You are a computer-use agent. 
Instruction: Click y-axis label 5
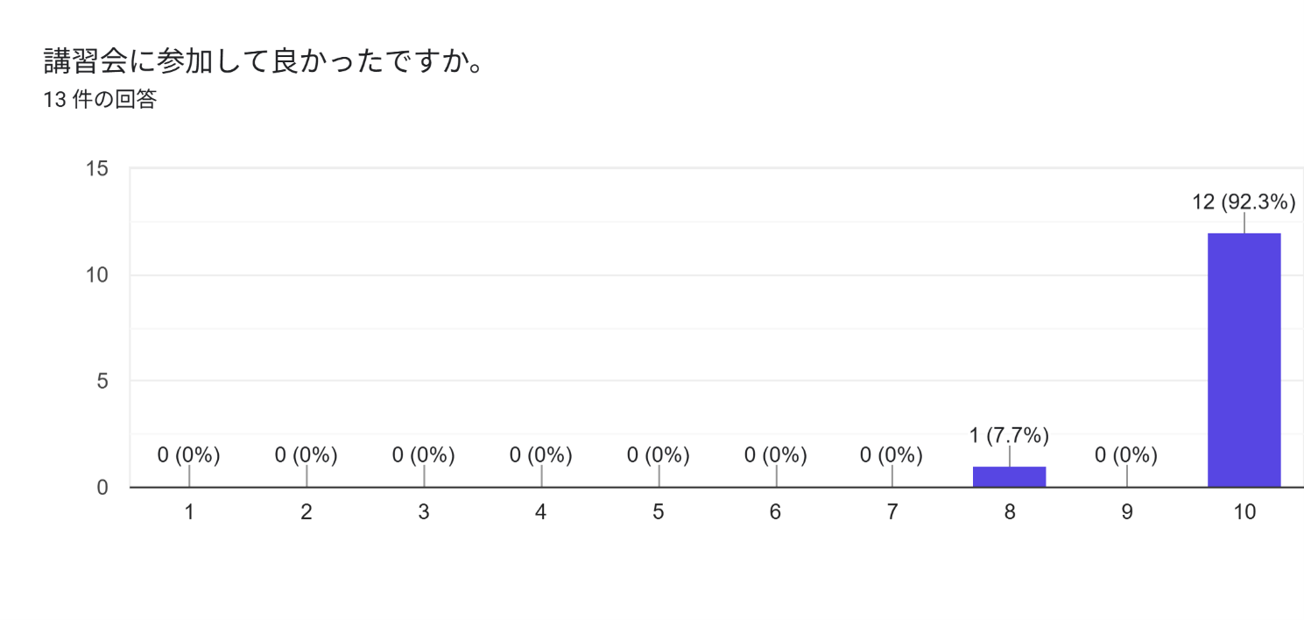point(102,382)
